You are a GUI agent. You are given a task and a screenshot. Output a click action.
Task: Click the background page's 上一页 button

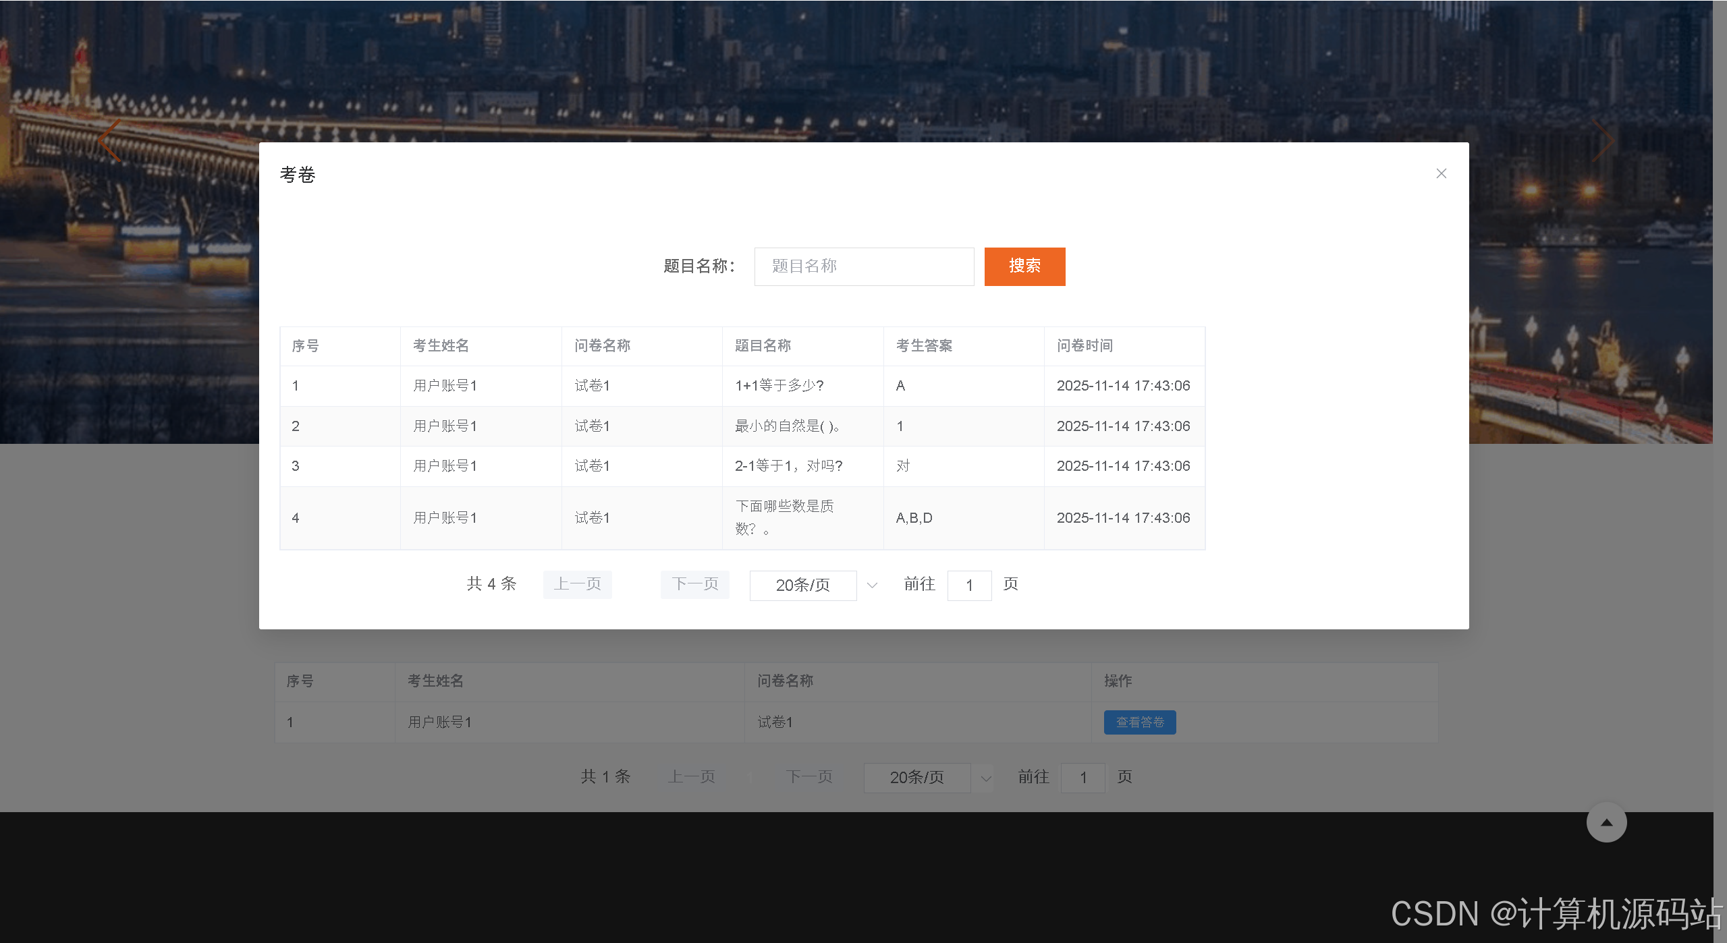click(x=692, y=777)
